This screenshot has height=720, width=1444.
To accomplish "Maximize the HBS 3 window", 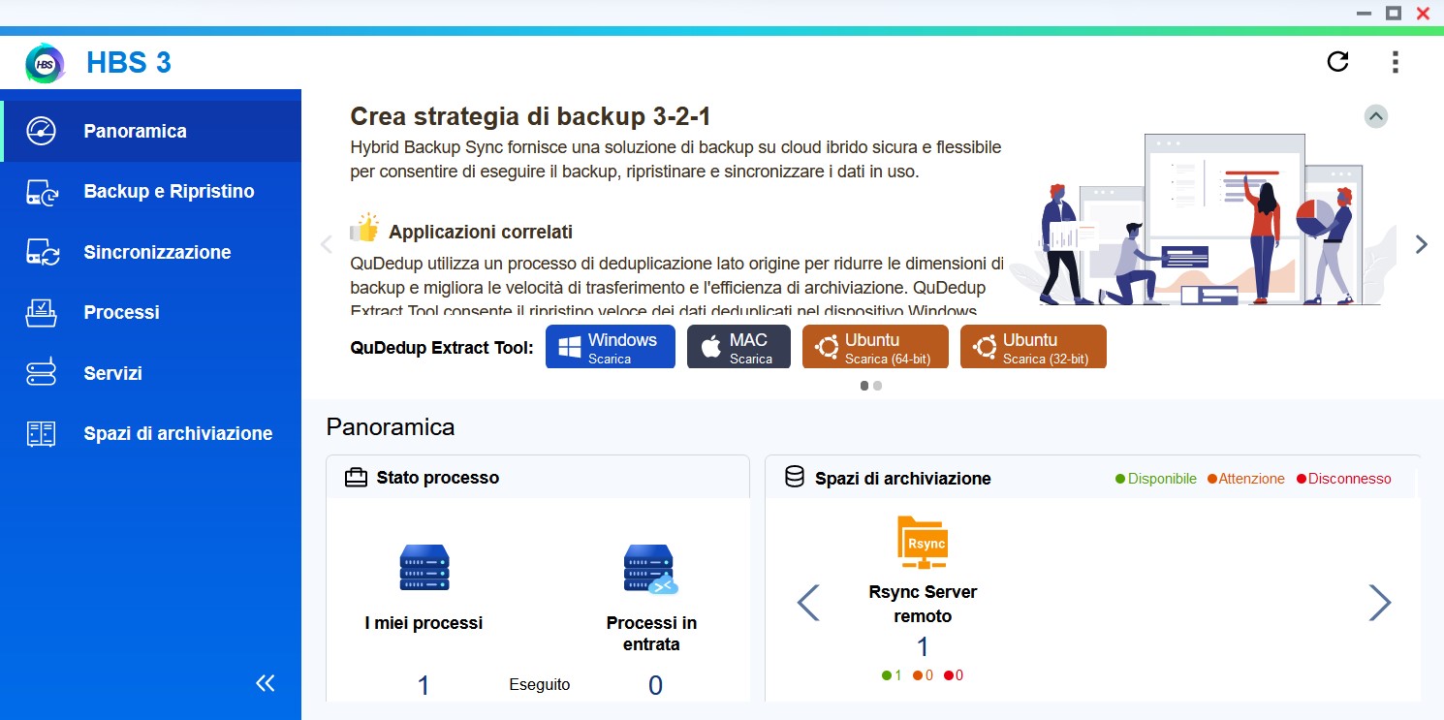I will [x=1394, y=13].
